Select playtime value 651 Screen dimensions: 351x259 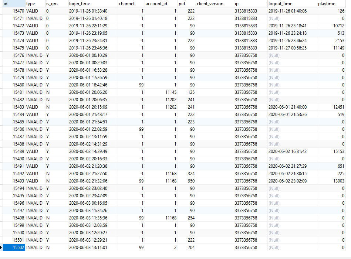(x=341, y=166)
